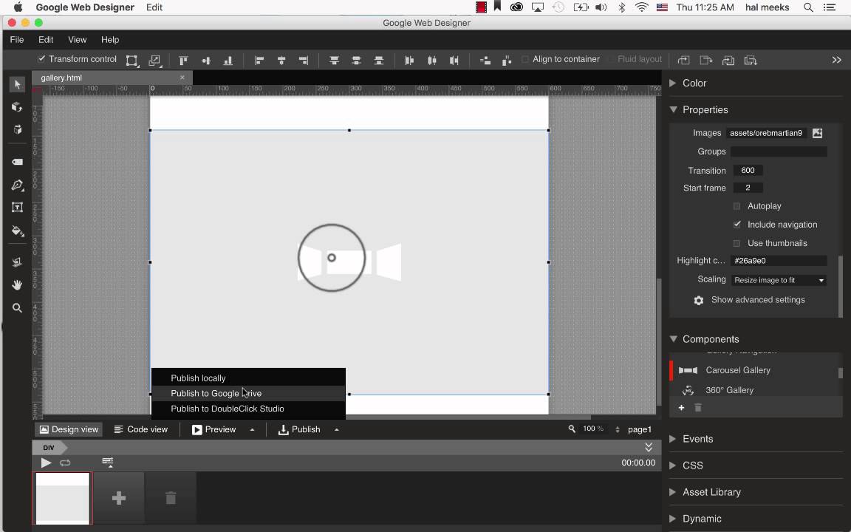The width and height of the screenshot is (851, 532).
Task: Open the Edit menu in app window
Action: 46,40
